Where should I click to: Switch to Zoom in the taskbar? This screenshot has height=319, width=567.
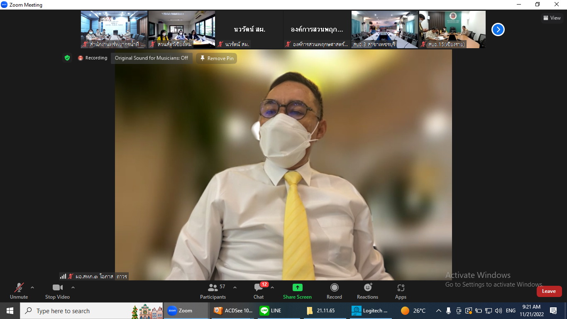(x=186, y=311)
